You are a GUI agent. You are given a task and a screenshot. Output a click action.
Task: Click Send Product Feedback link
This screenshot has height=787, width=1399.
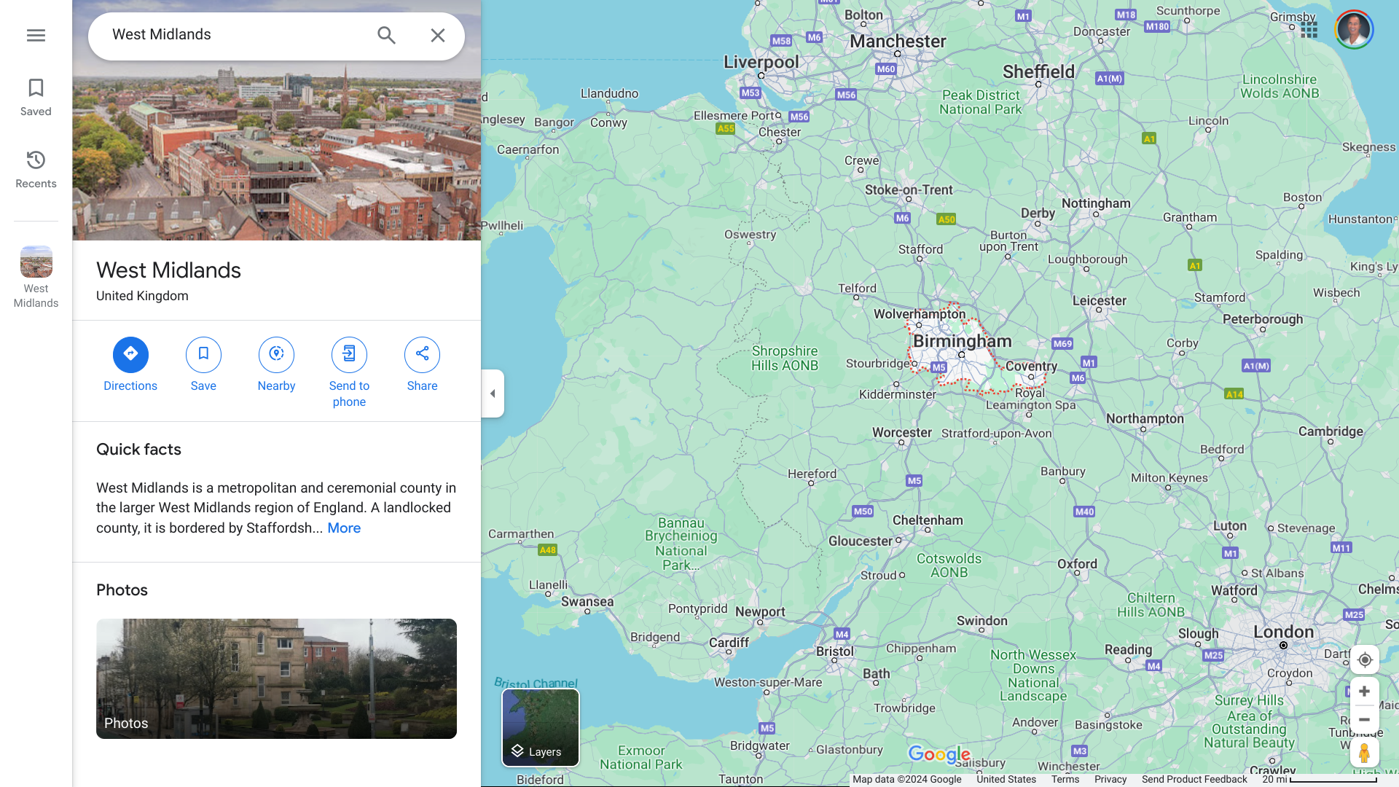click(x=1194, y=779)
